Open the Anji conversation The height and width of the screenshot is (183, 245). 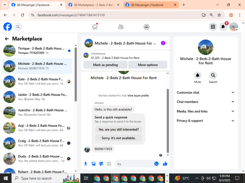click(37, 128)
